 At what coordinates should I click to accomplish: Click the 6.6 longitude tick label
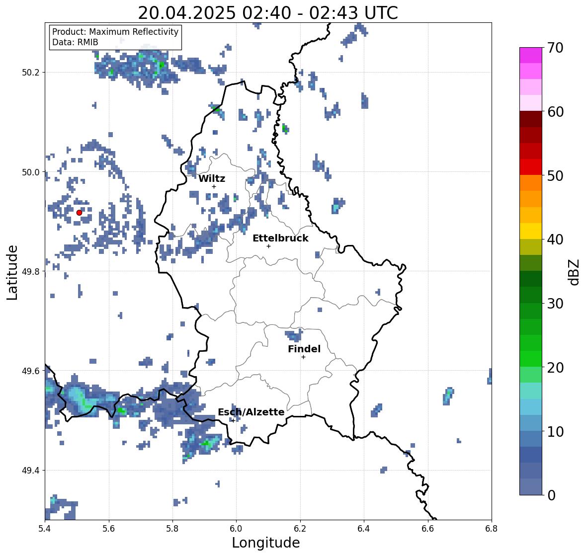click(x=428, y=529)
